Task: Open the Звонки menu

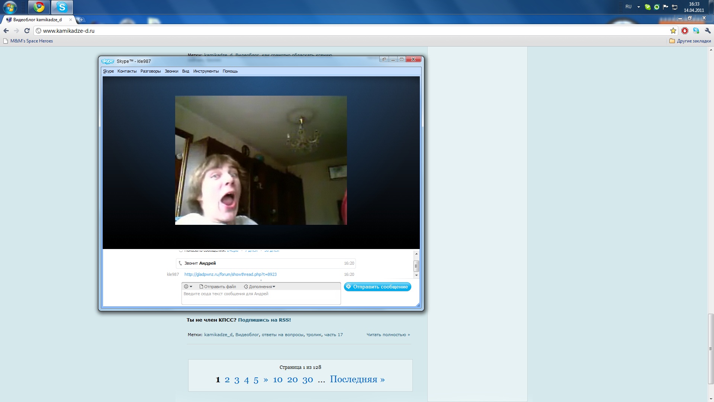Action: (171, 71)
